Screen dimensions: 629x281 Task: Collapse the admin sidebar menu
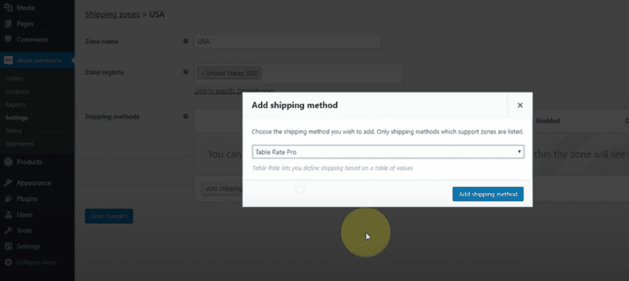(x=31, y=262)
